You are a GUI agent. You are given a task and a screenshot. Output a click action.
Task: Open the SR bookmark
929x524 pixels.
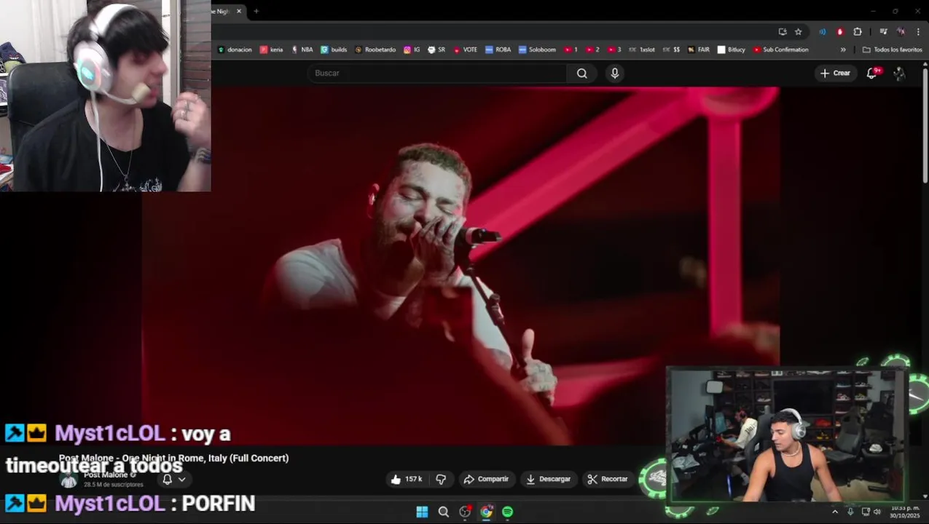(x=436, y=49)
